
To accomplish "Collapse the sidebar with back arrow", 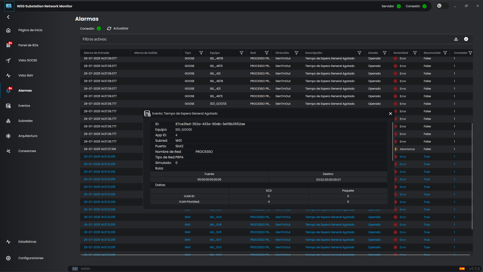I will coord(8,17).
